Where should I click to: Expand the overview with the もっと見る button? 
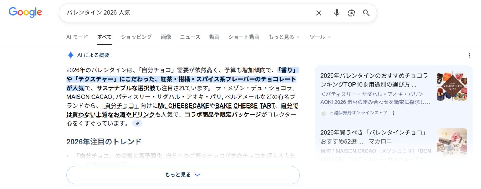click(x=183, y=175)
